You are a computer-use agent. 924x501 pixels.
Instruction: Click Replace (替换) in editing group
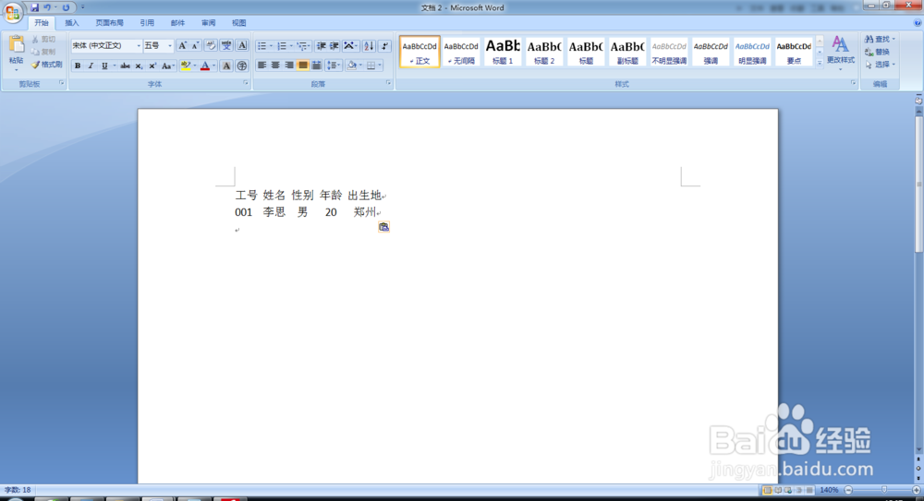click(x=878, y=52)
